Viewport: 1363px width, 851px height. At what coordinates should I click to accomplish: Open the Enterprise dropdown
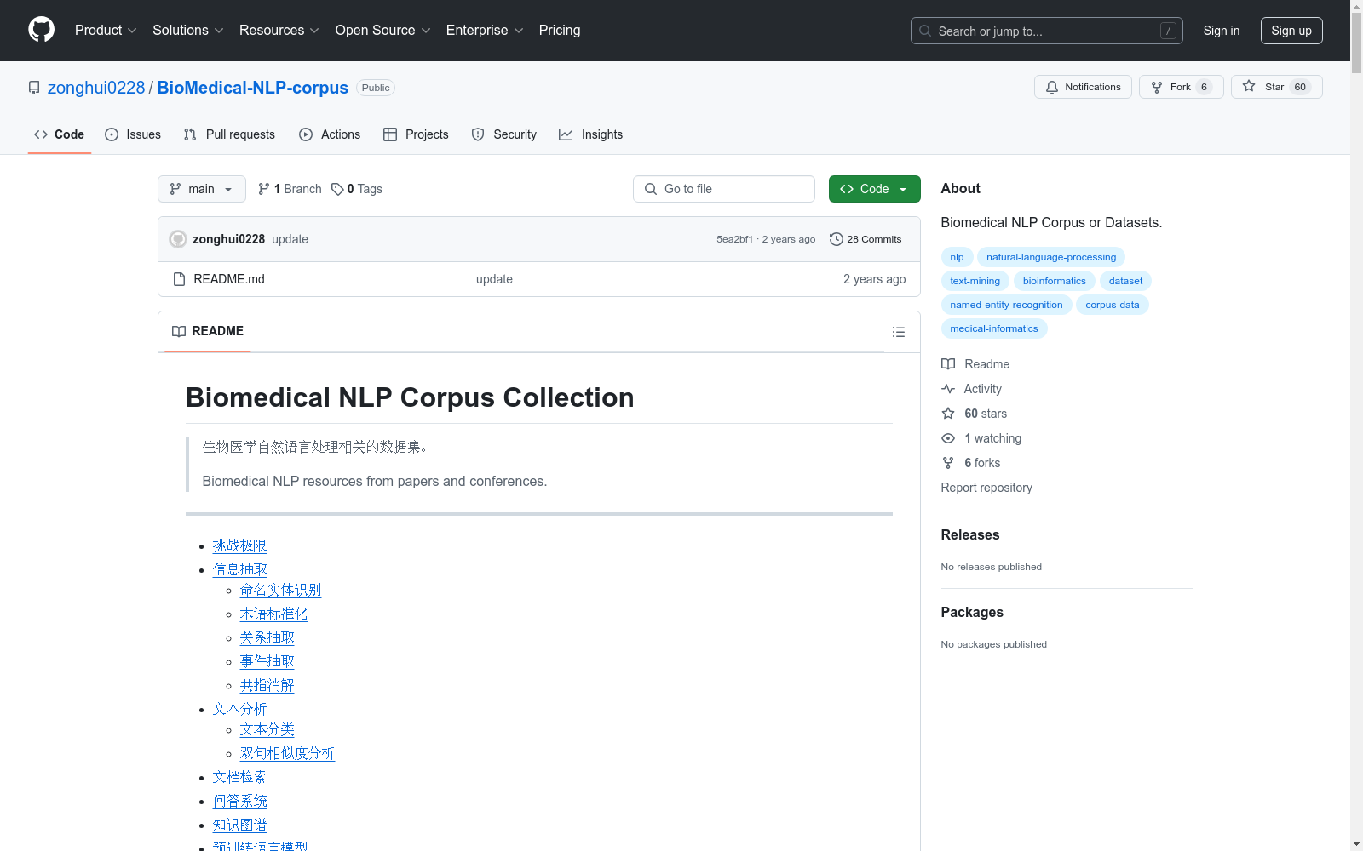point(485,30)
